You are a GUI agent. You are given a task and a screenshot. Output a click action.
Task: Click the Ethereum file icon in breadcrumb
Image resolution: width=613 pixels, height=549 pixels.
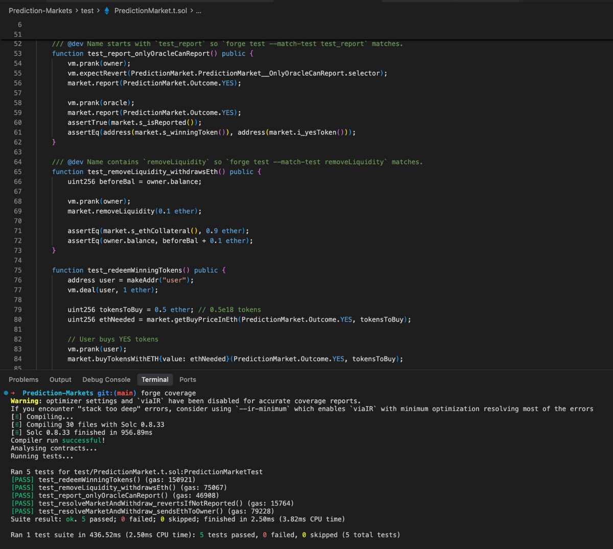[x=107, y=11]
